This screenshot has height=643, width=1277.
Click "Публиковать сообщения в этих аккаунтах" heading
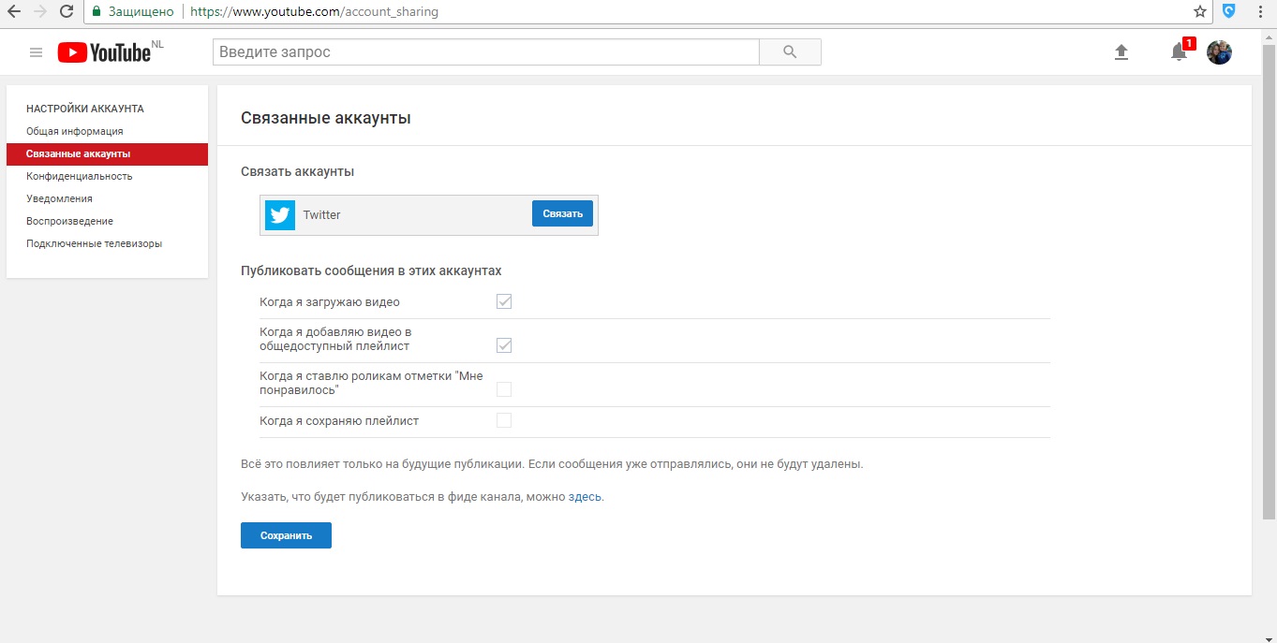pos(371,270)
